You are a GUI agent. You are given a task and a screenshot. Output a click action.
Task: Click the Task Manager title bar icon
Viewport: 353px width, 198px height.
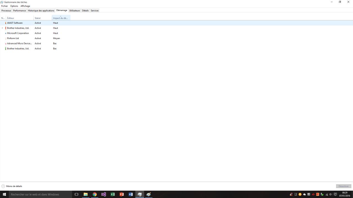(2, 2)
